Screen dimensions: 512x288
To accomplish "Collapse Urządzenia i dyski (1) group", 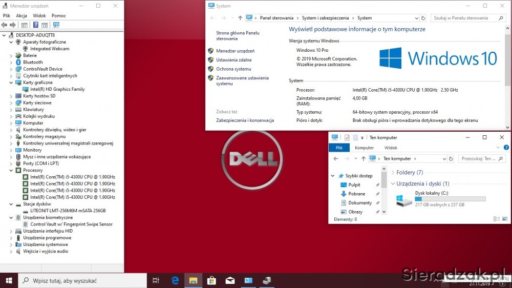I will 393,184.
